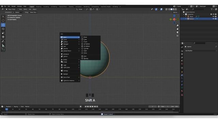Viewport: 218px width, 122px height.
Task: Hide the Plane object via eye icon
Action: point(214,17)
